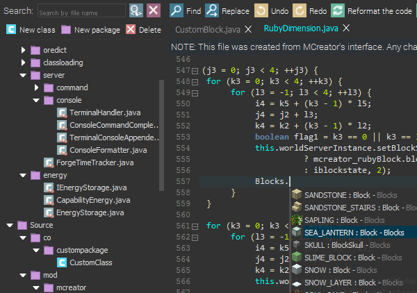Image resolution: width=417 pixels, height=293 pixels.
Task: Expand the command folder
Action: pos(36,87)
